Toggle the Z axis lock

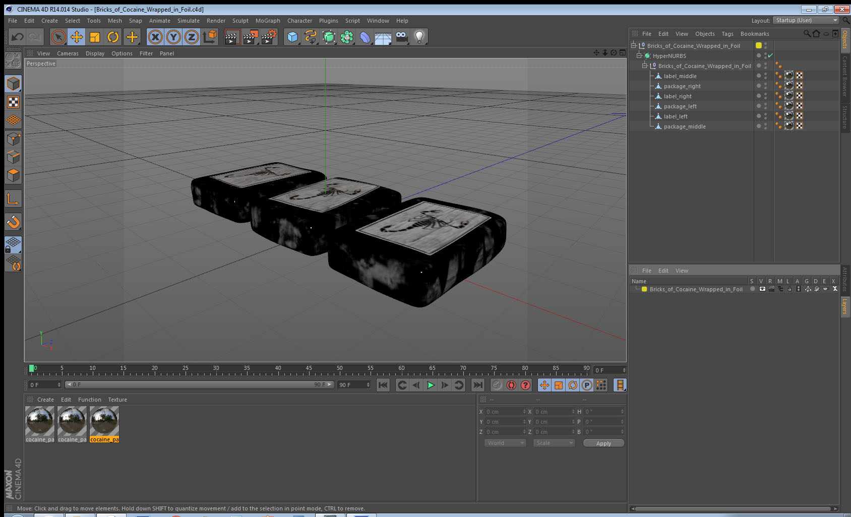click(x=192, y=37)
